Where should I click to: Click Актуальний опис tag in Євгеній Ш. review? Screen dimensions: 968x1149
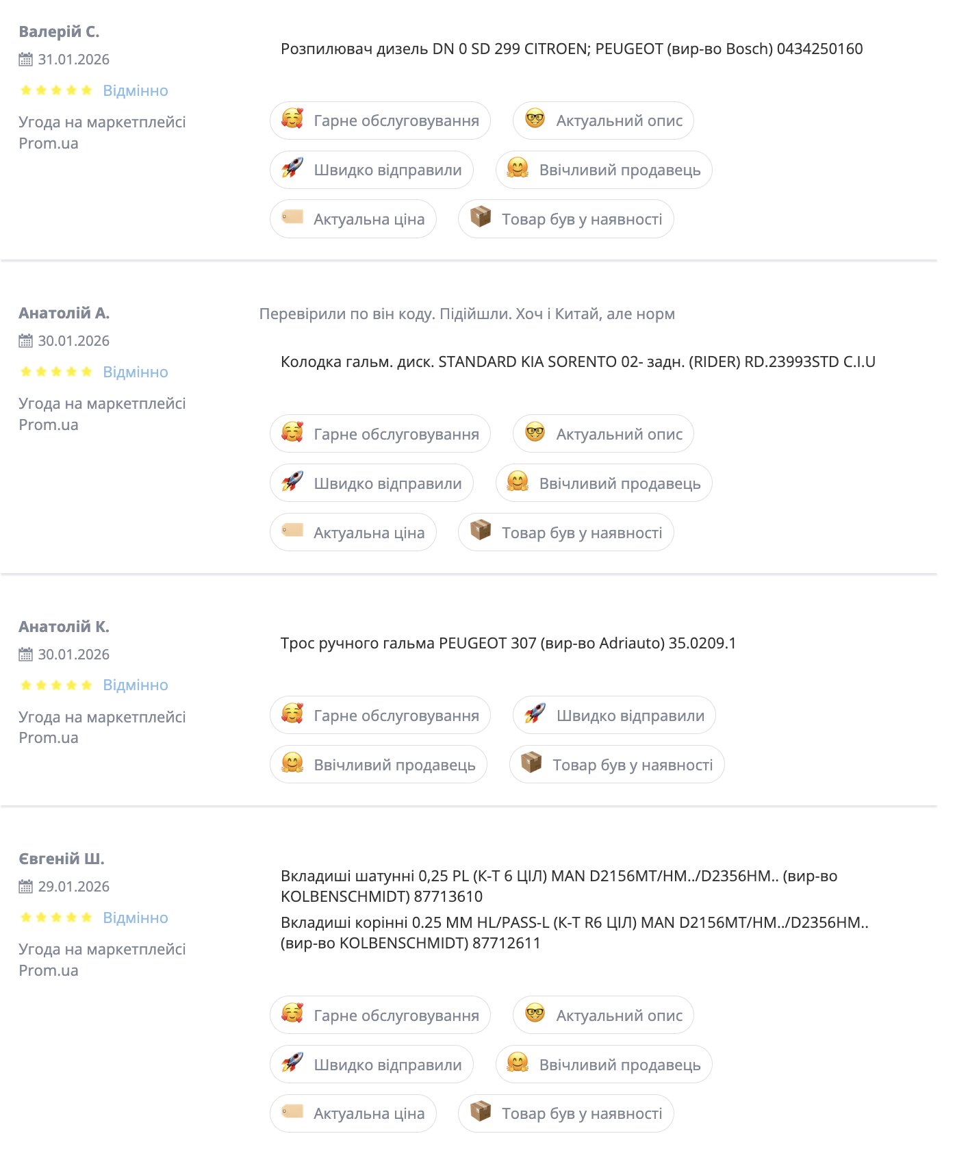tap(603, 1015)
